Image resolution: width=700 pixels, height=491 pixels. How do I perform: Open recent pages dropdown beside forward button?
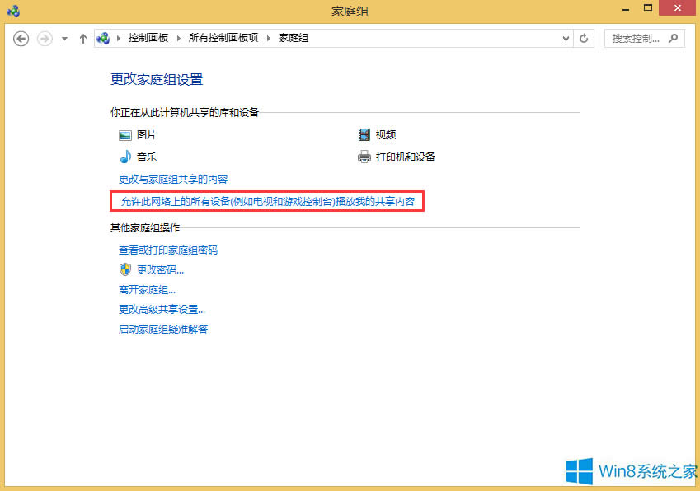pyautogui.click(x=63, y=38)
